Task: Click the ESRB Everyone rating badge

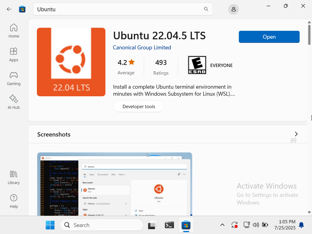Action: tap(197, 65)
